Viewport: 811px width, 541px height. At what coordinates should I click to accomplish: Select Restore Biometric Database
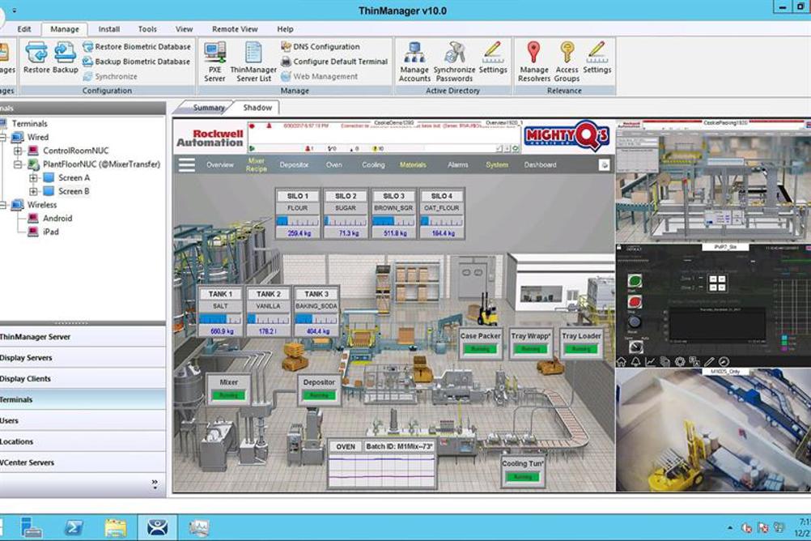(137, 47)
